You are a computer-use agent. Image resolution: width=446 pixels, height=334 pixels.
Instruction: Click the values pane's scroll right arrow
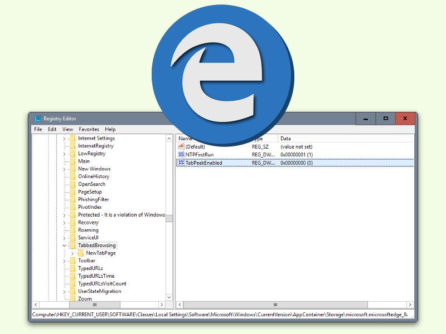click(x=410, y=304)
